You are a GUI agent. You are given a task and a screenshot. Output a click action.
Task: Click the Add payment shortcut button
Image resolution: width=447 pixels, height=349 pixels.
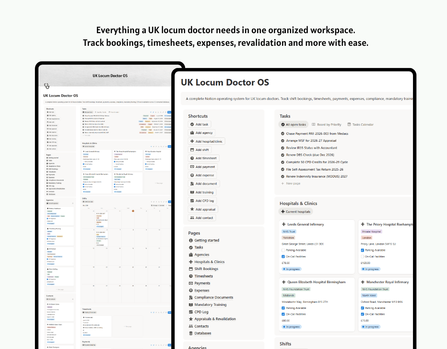pos(203,167)
